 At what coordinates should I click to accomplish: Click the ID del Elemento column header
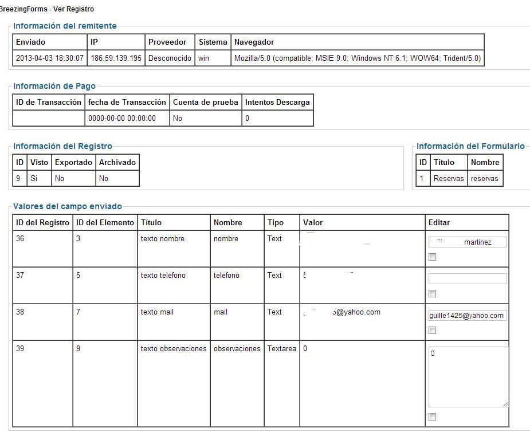tap(105, 222)
